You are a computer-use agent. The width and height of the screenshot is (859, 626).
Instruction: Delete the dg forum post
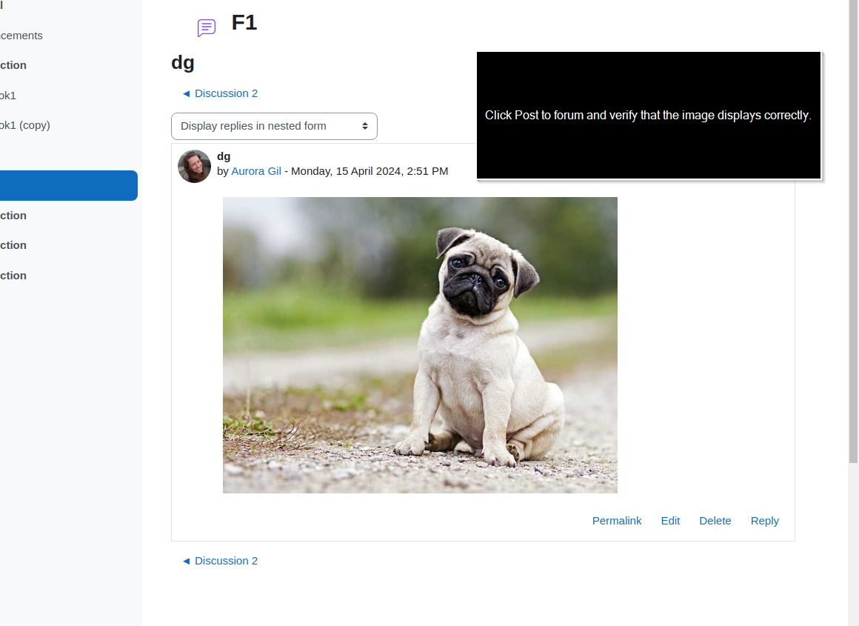point(715,521)
